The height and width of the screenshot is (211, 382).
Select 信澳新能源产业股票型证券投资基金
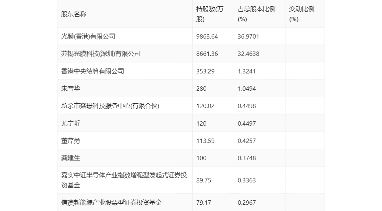click(x=111, y=202)
